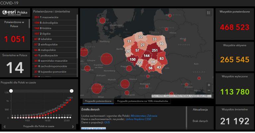Image resolution: width=255 pixels, height=133 pixels.
Task: Select łódzkie row in the list
Action: 54,28
